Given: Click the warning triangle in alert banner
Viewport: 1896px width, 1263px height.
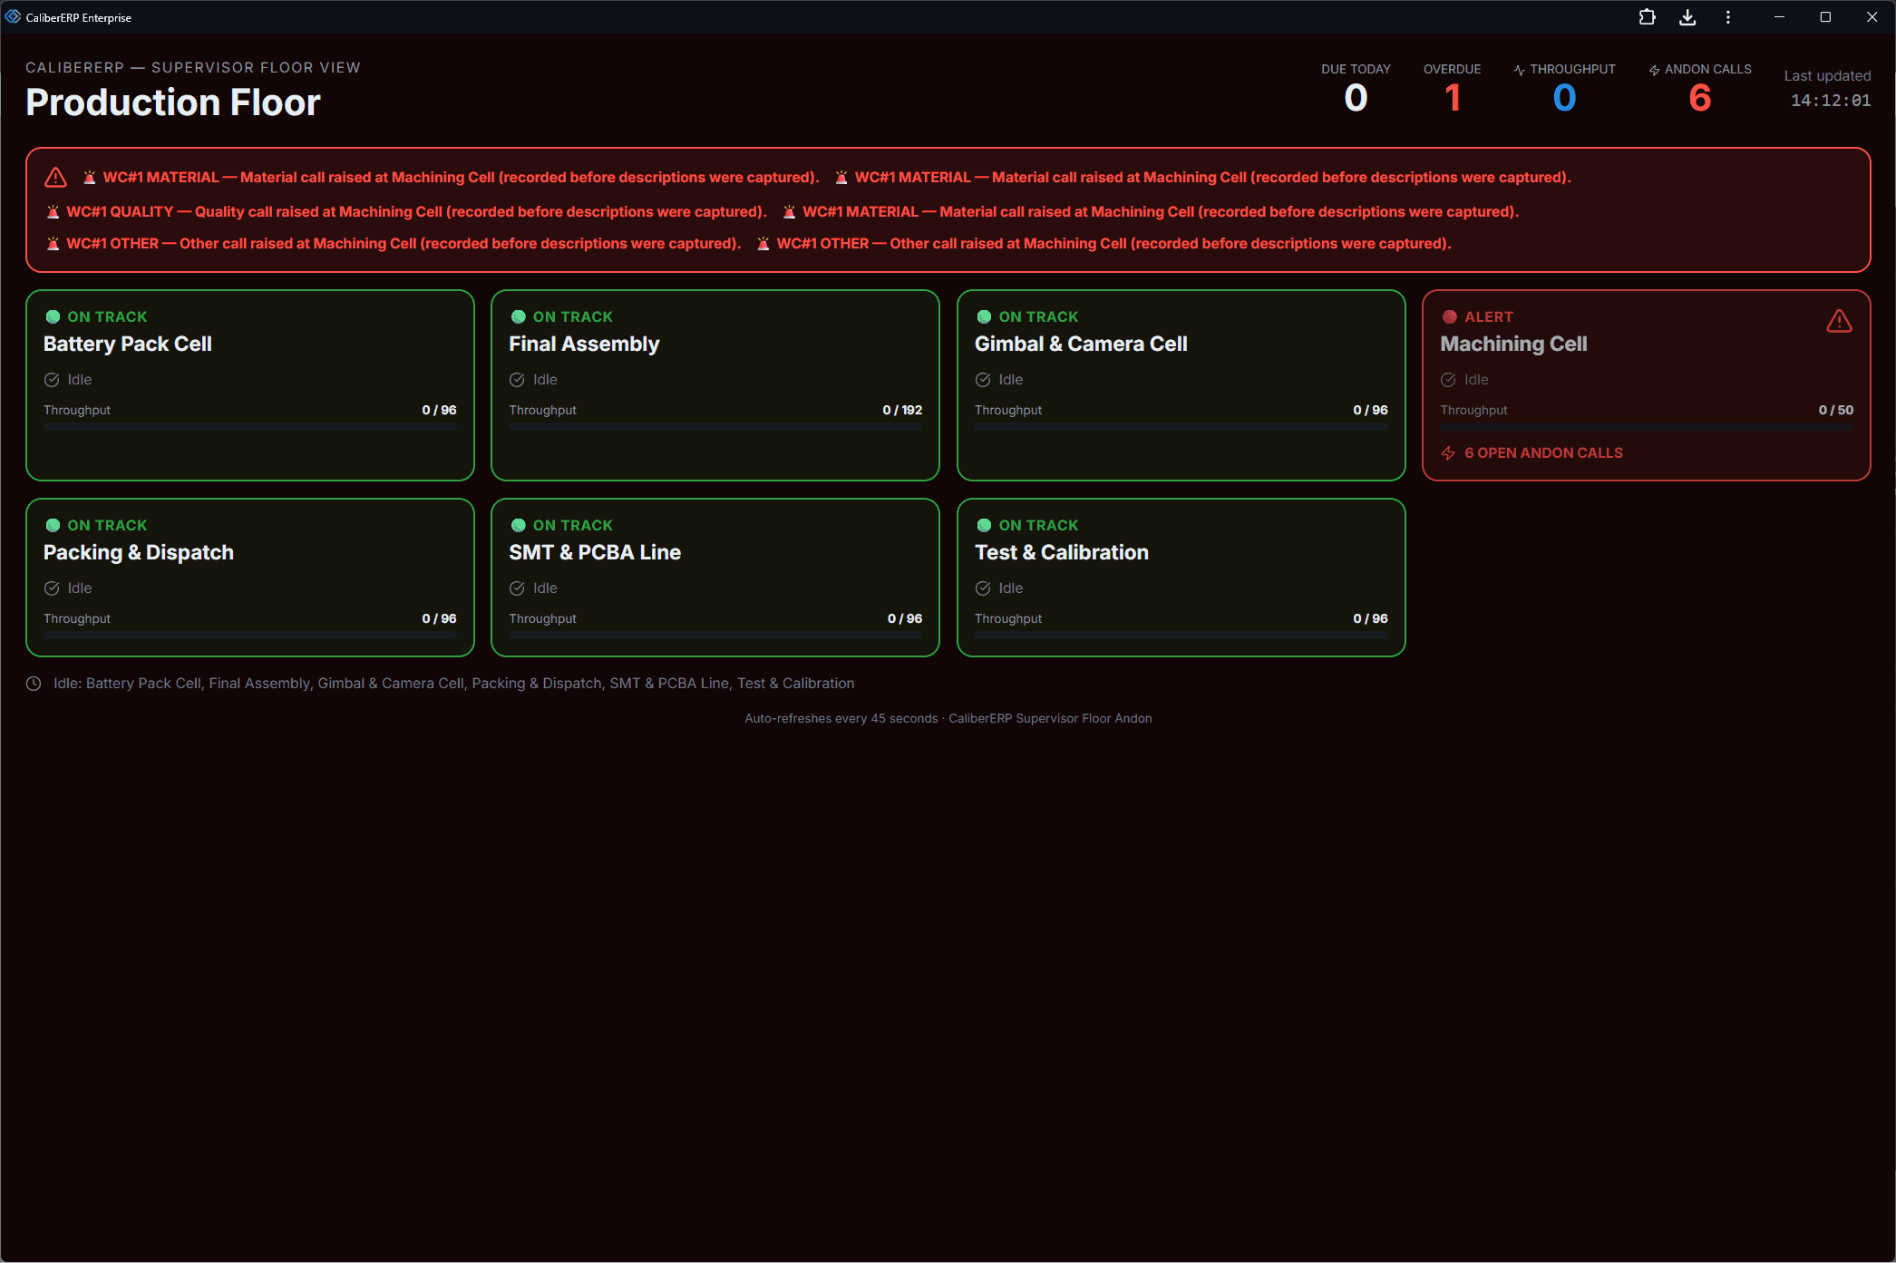Looking at the screenshot, I should (56, 177).
